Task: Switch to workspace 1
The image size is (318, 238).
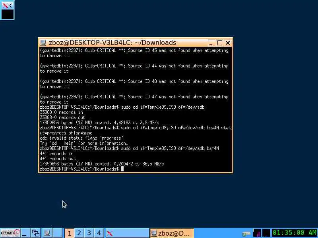Action: coord(69,233)
